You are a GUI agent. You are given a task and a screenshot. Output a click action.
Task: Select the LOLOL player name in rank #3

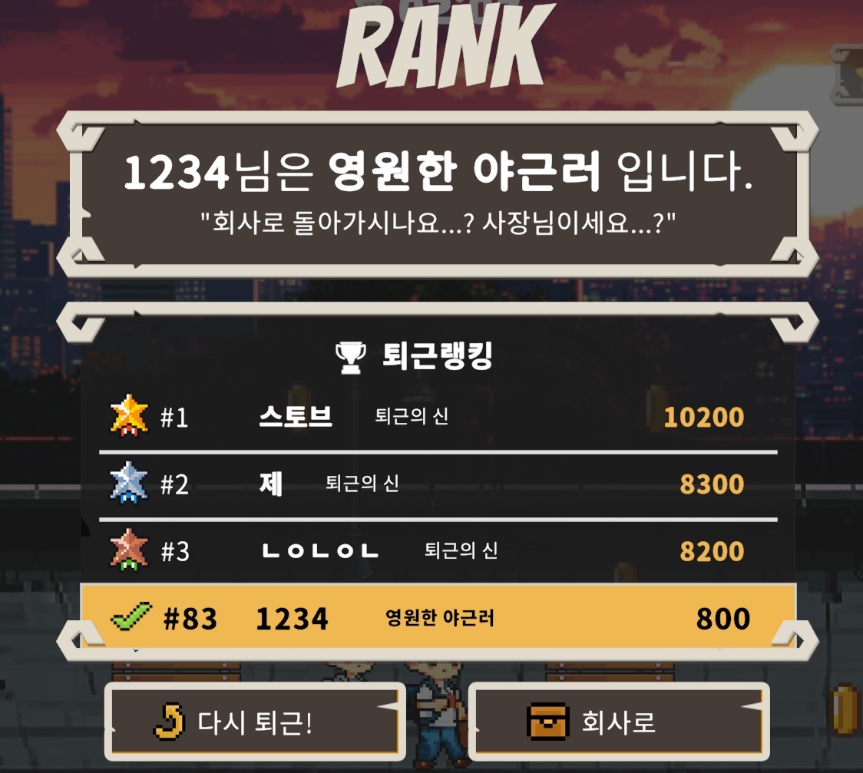(x=320, y=550)
